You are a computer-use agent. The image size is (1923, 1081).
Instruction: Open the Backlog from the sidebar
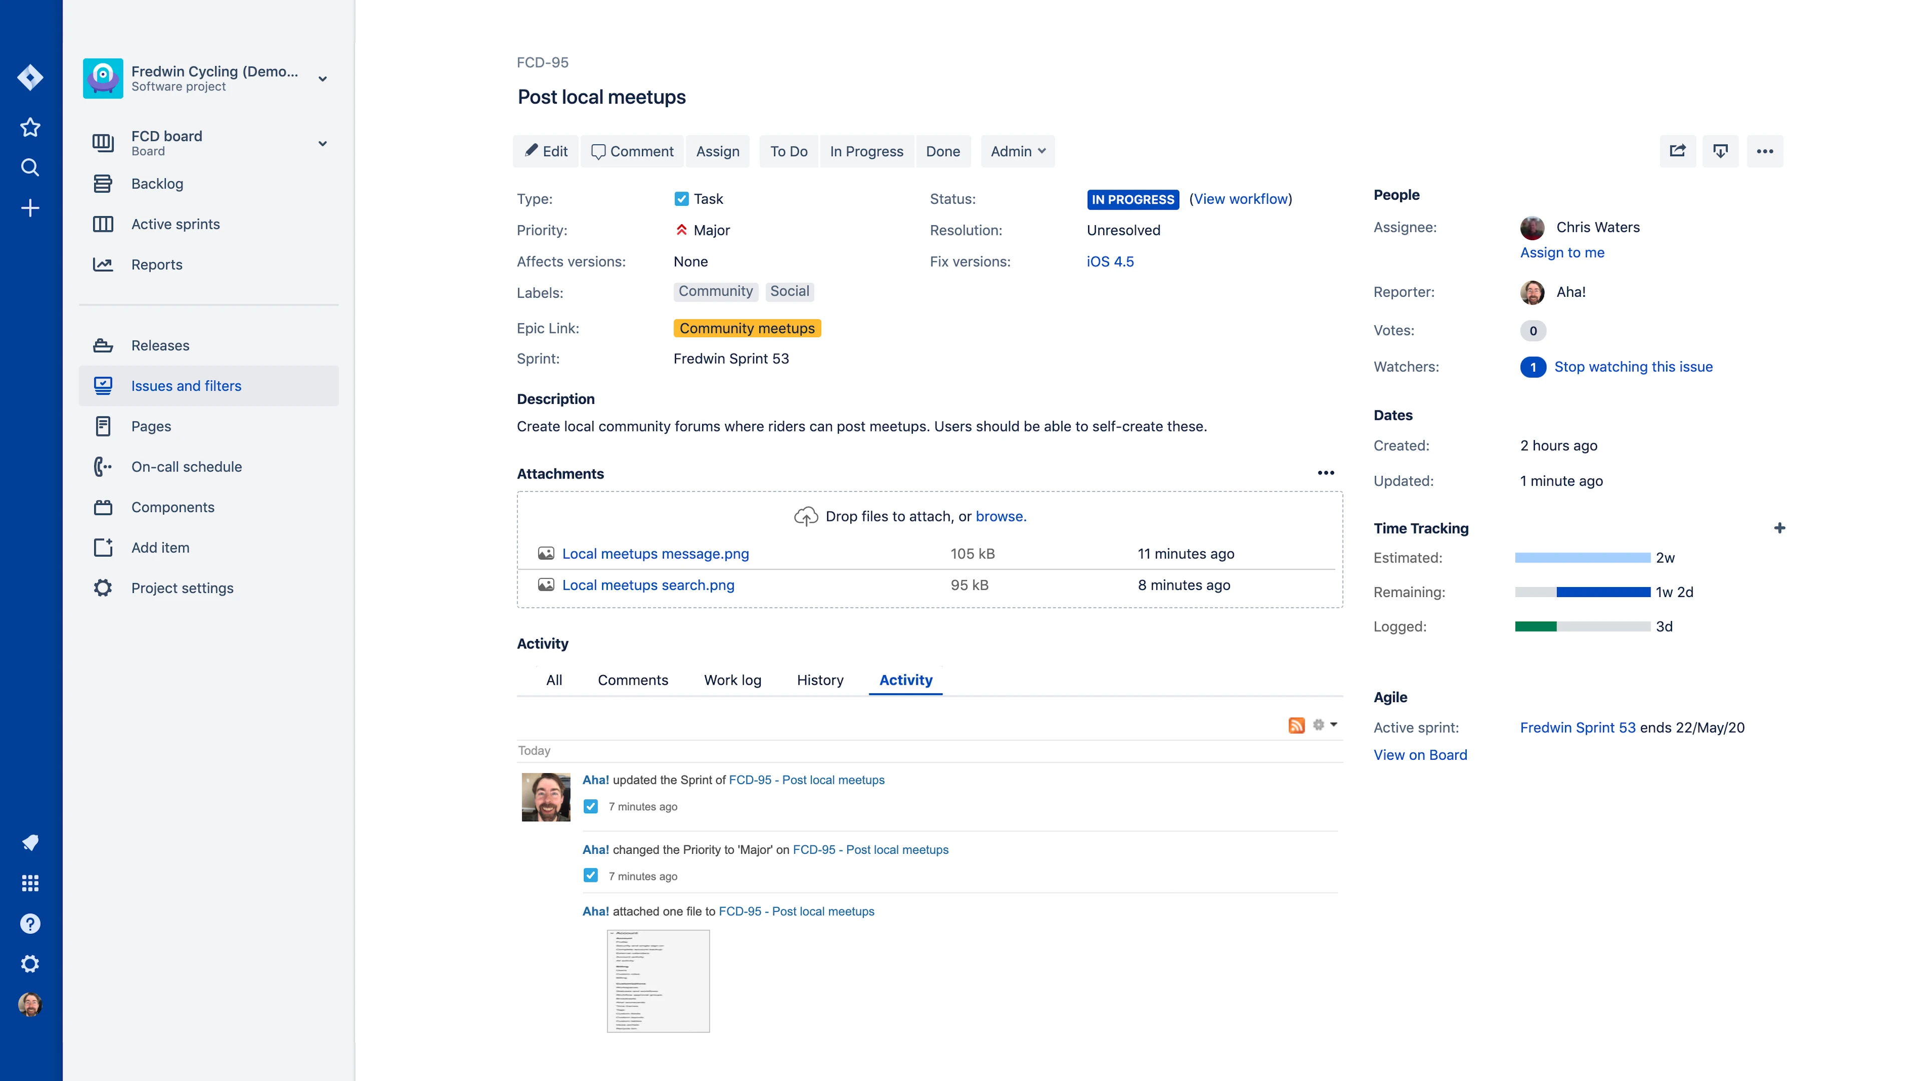(x=157, y=184)
